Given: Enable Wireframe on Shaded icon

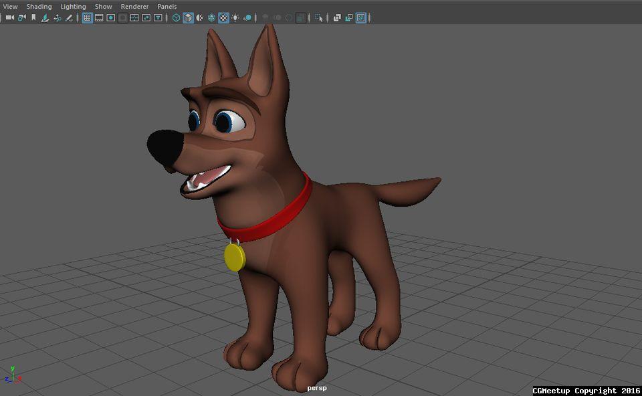Looking at the screenshot, I should (x=212, y=17).
